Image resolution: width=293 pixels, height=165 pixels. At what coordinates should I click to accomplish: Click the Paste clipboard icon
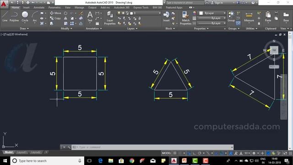tap(268, 16)
